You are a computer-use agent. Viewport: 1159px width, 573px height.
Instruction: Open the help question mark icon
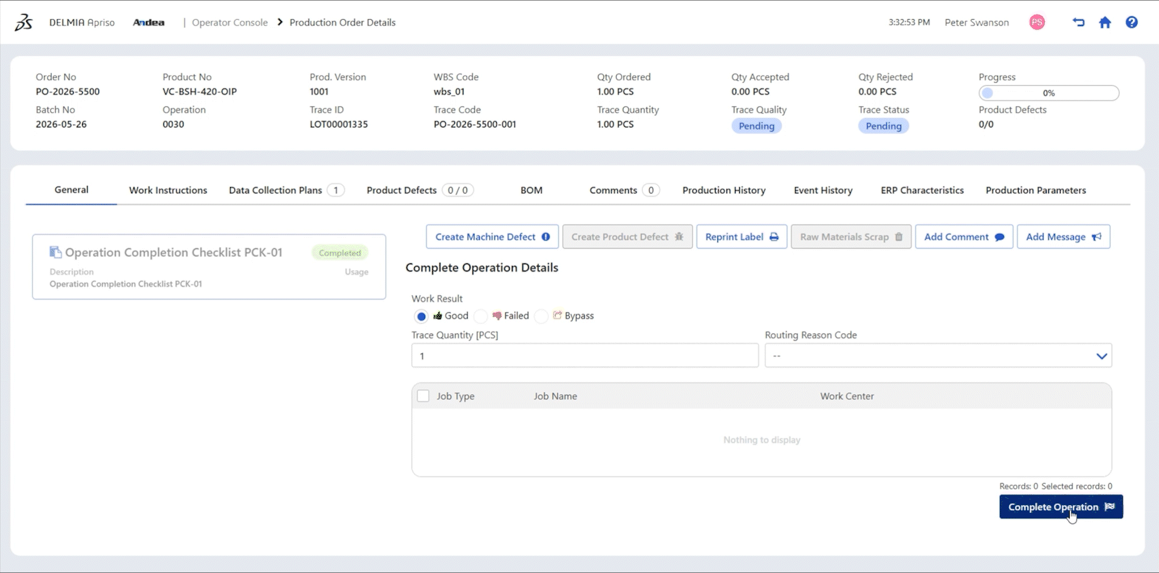[x=1132, y=22]
